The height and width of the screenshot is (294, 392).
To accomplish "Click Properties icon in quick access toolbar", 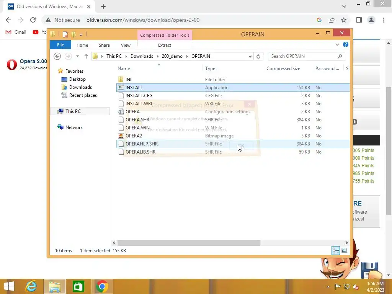I will (65, 34).
